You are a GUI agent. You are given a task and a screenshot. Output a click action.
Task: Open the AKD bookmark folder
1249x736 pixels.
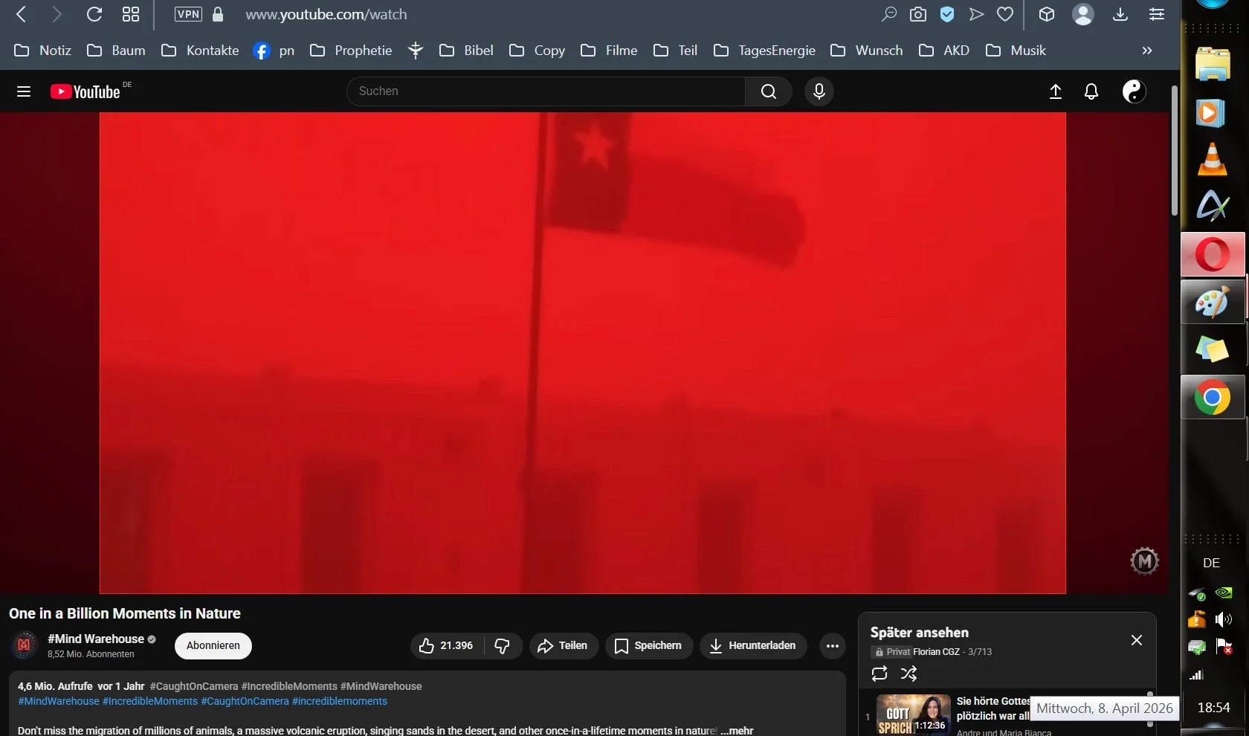[944, 51]
